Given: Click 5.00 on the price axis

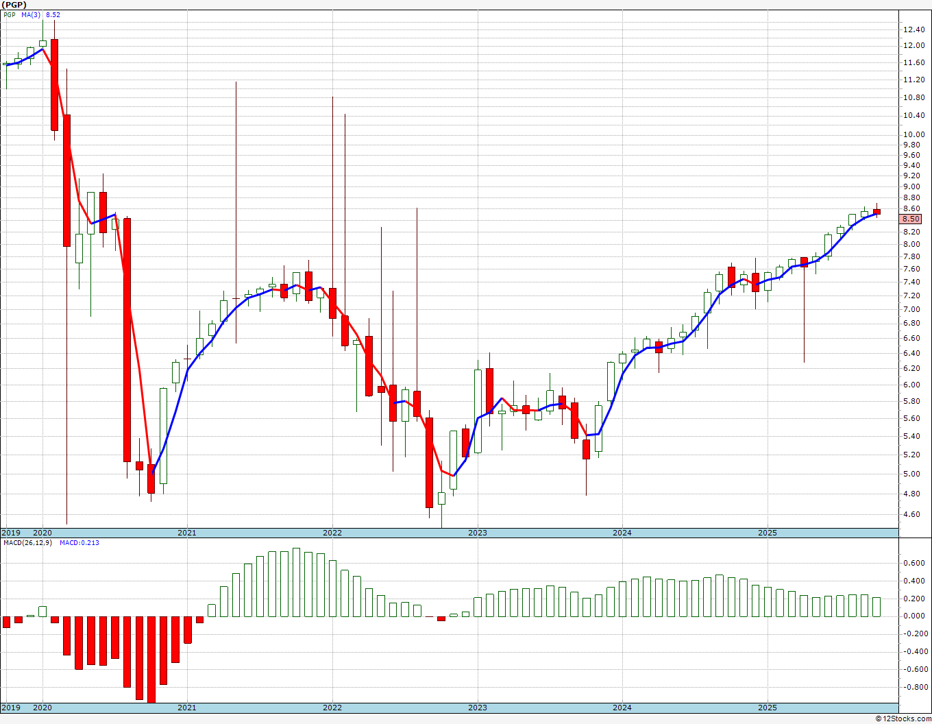Looking at the screenshot, I should click(911, 474).
